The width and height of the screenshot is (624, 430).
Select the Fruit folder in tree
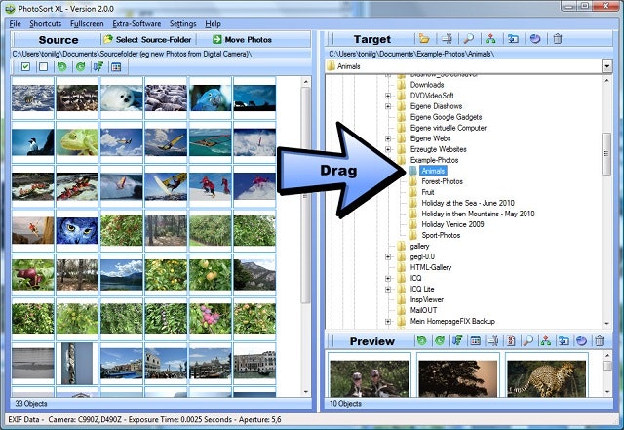(428, 192)
